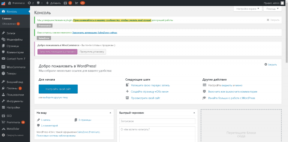The width and height of the screenshot is (288, 142).
Task: Click Просмотрите свой сайт link
Action: 145,98
